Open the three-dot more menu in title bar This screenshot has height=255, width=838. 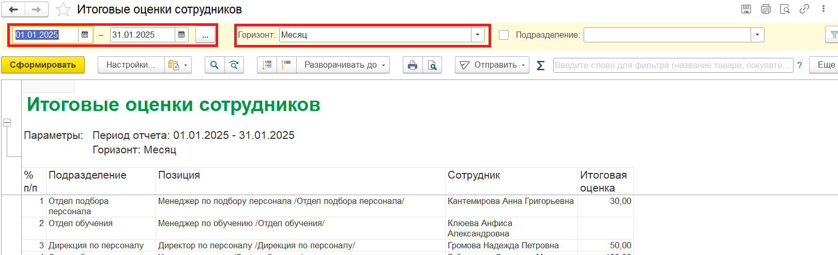(x=824, y=9)
